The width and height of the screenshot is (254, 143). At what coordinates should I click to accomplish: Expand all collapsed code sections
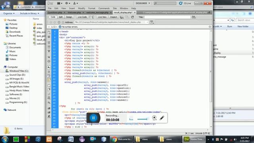tap(49, 51)
